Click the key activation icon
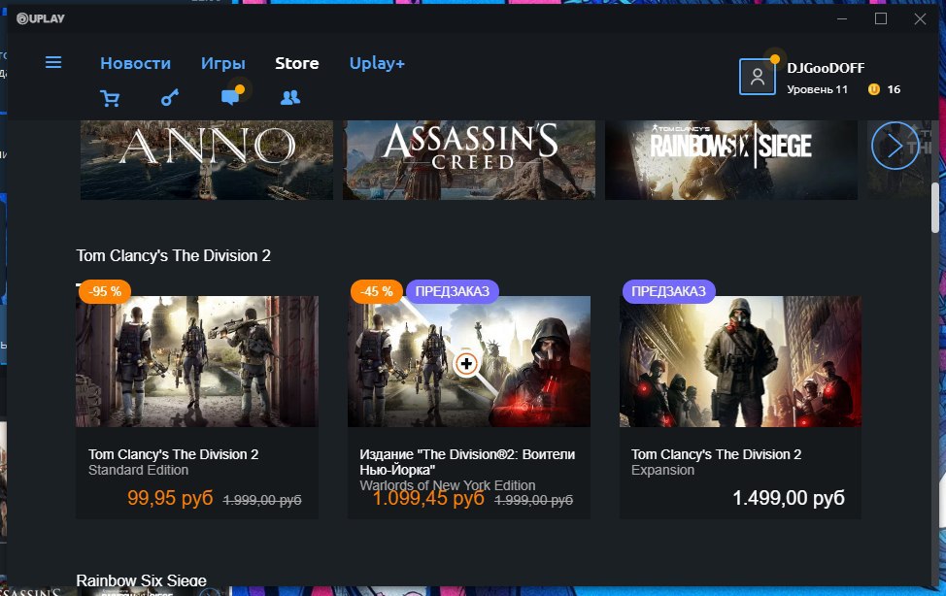The image size is (946, 596). 170,98
